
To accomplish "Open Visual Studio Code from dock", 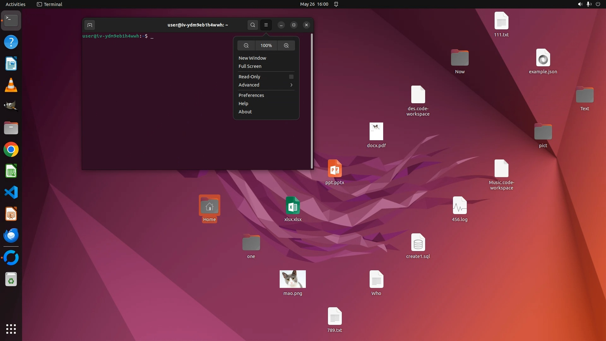I will [x=11, y=193].
